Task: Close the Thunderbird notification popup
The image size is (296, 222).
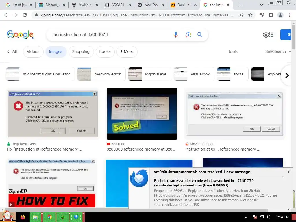Action: (x=288, y=172)
